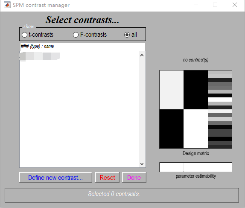Click the 'Design matrix' caption text

coord(196,153)
